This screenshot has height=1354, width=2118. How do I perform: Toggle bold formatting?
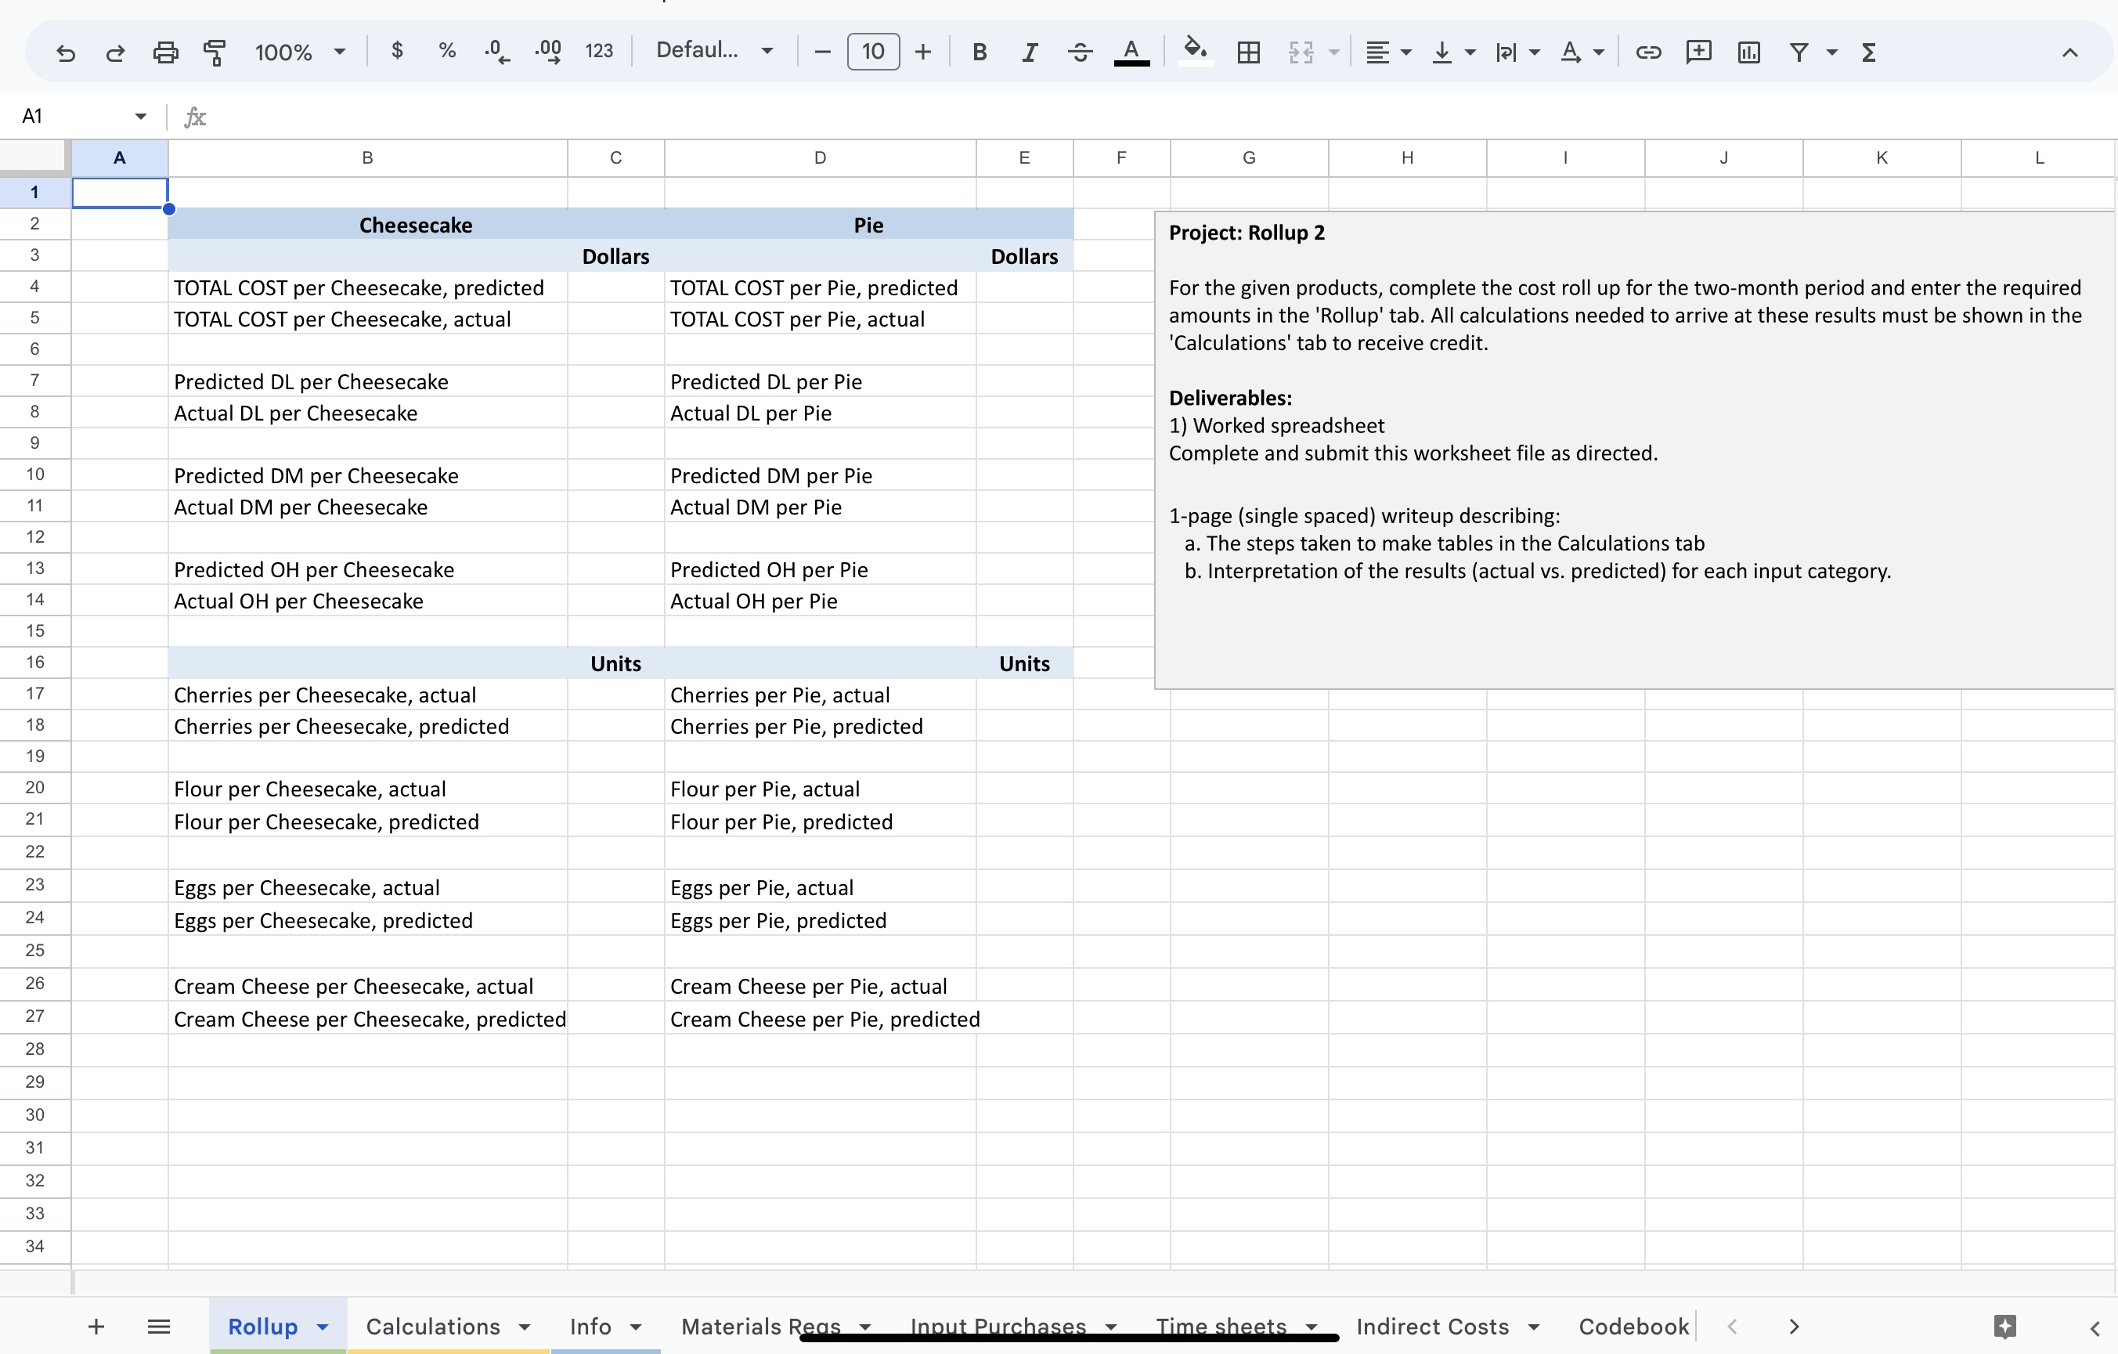point(979,52)
